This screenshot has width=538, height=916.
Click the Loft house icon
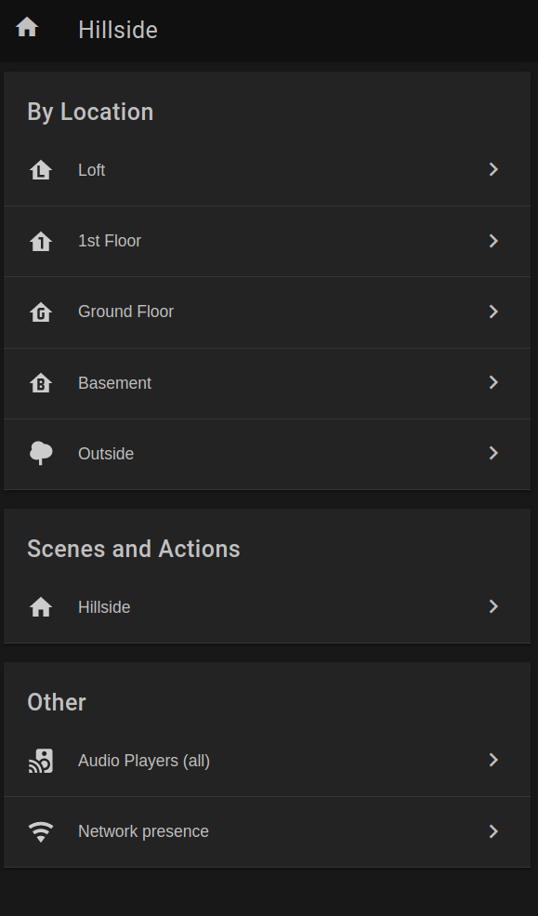pyautogui.click(x=41, y=170)
